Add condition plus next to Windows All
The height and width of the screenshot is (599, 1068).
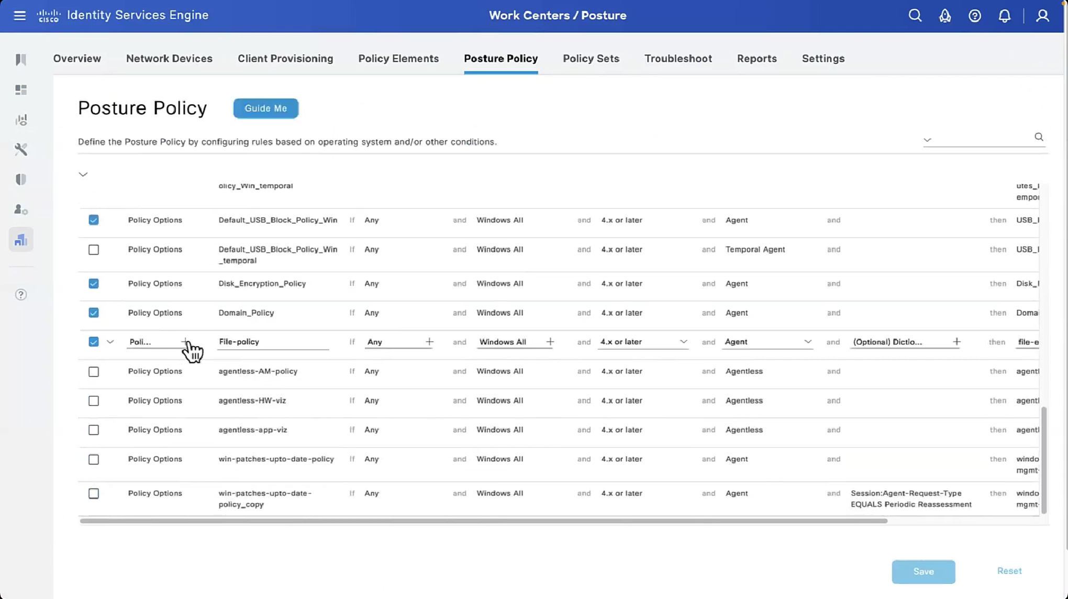[x=550, y=342]
